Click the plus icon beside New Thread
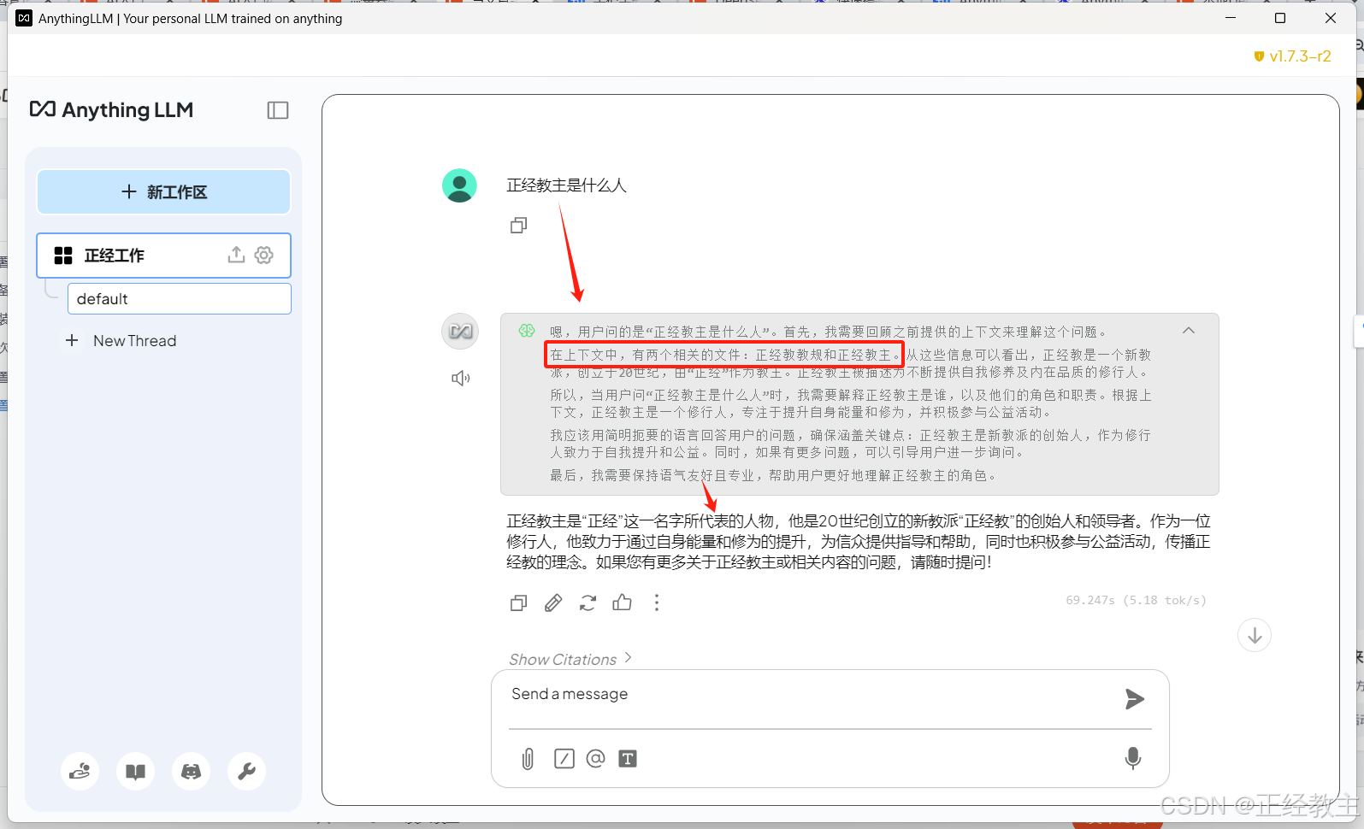Image resolution: width=1364 pixels, height=829 pixels. 72,340
